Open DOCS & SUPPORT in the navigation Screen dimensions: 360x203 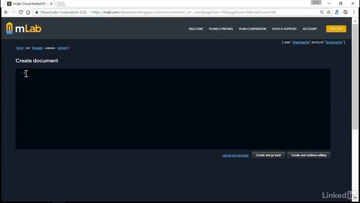[x=284, y=29]
